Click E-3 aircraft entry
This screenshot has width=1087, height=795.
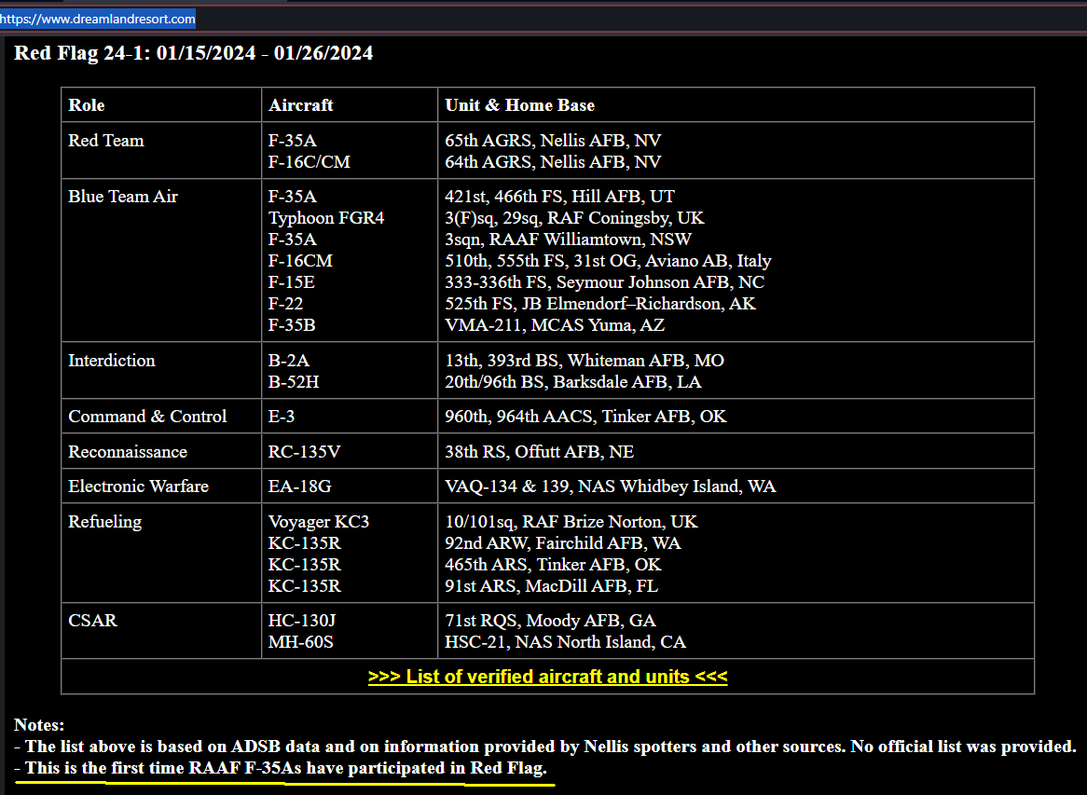click(x=282, y=417)
